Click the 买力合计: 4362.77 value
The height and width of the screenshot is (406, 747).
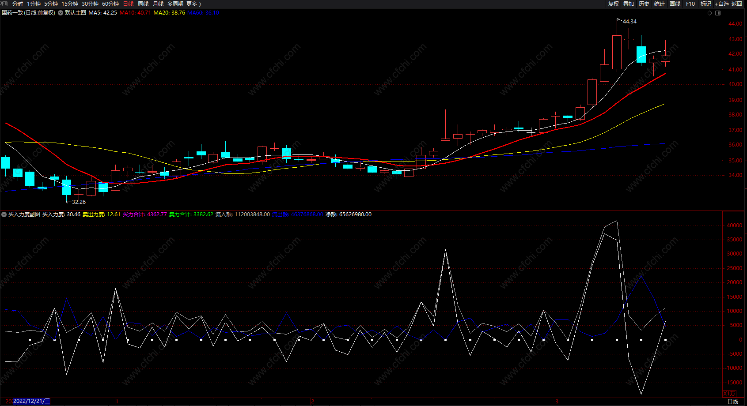[145, 214]
